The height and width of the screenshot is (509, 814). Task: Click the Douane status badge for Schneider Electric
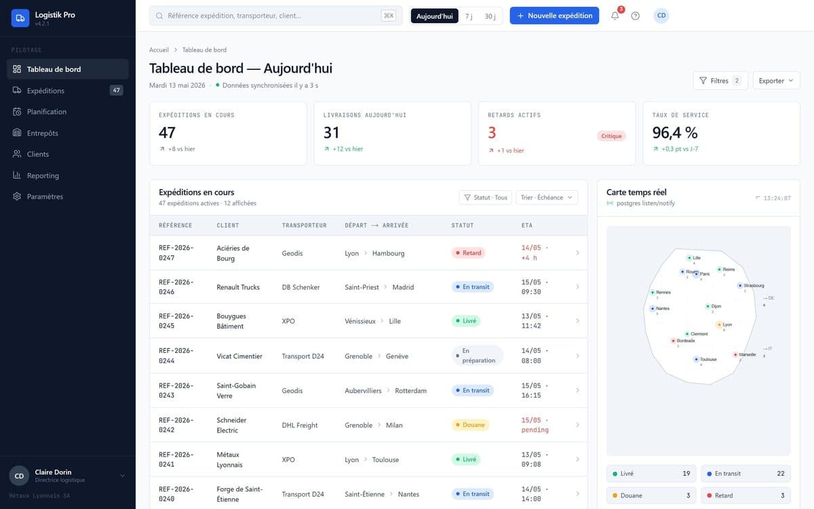coord(470,425)
